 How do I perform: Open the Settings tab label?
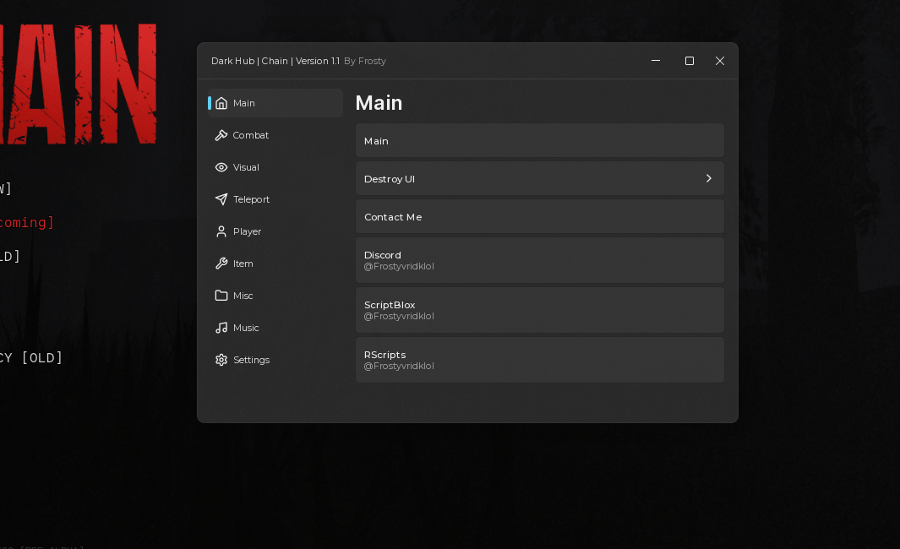point(251,361)
